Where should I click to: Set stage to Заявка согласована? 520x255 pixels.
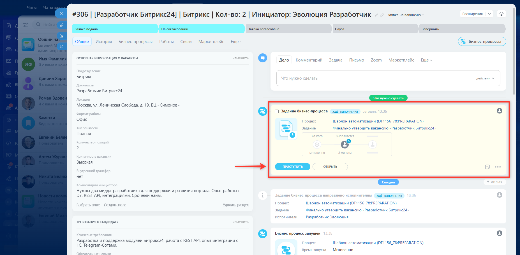pos(289,29)
